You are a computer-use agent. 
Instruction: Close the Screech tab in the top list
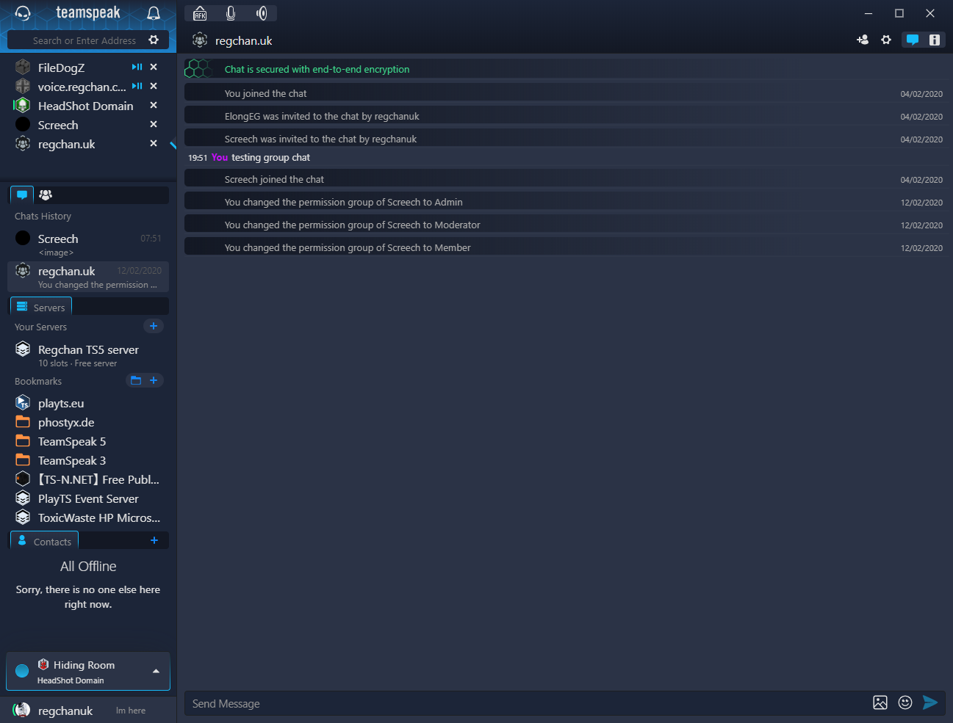pyautogui.click(x=154, y=124)
